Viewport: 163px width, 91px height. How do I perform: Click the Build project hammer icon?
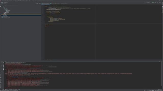[145, 2]
